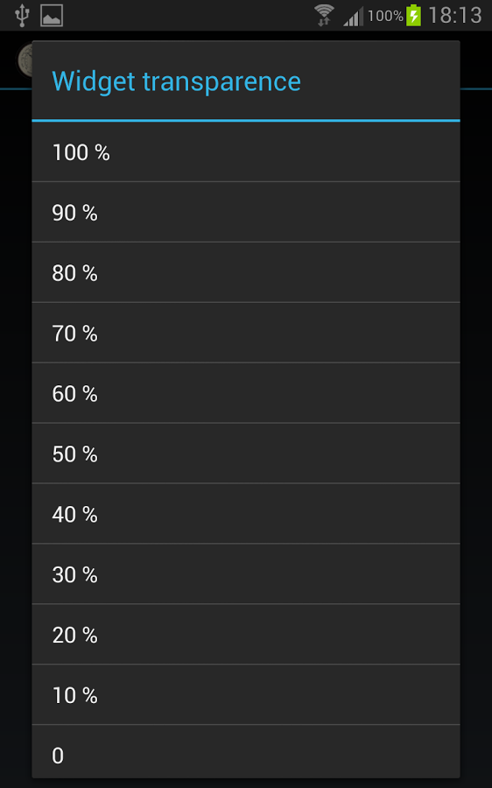
Task: Tap the 18:13 clock in status bar
Action: coord(455,15)
